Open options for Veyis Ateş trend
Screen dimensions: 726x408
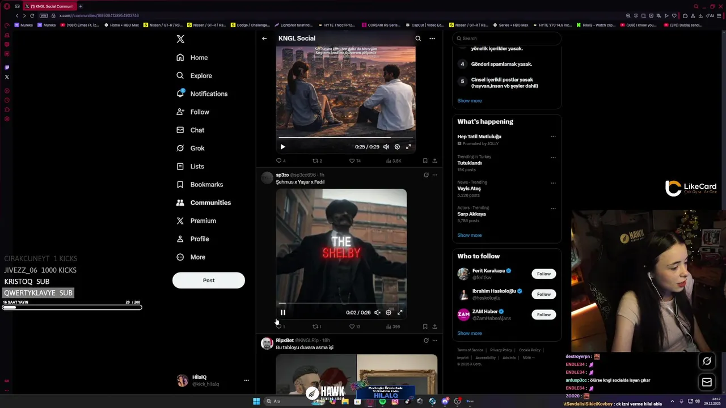pyautogui.click(x=553, y=183)
